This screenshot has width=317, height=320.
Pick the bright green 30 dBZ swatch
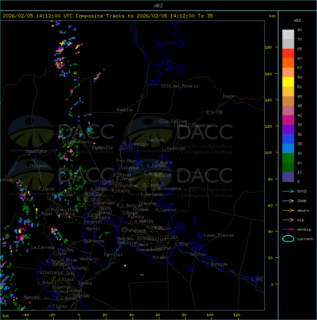[288, 158]
